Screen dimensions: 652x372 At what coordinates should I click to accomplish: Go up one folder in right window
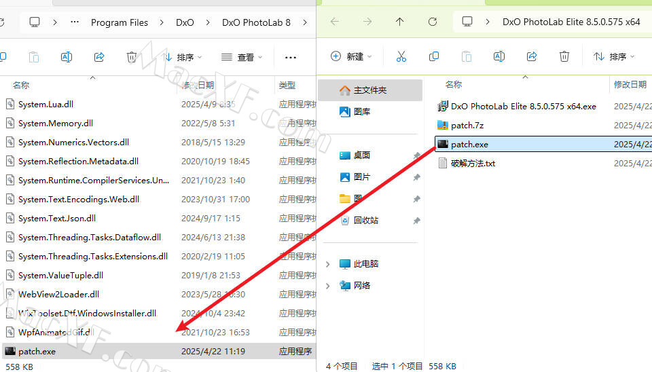(399, 22)
